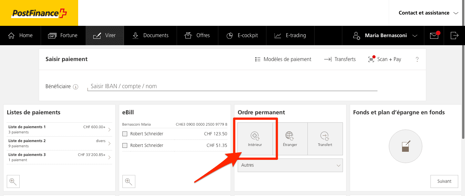Expand chevron next to CHF 600.00+
The image size is (465, 196).
click(x=109, y=130)
